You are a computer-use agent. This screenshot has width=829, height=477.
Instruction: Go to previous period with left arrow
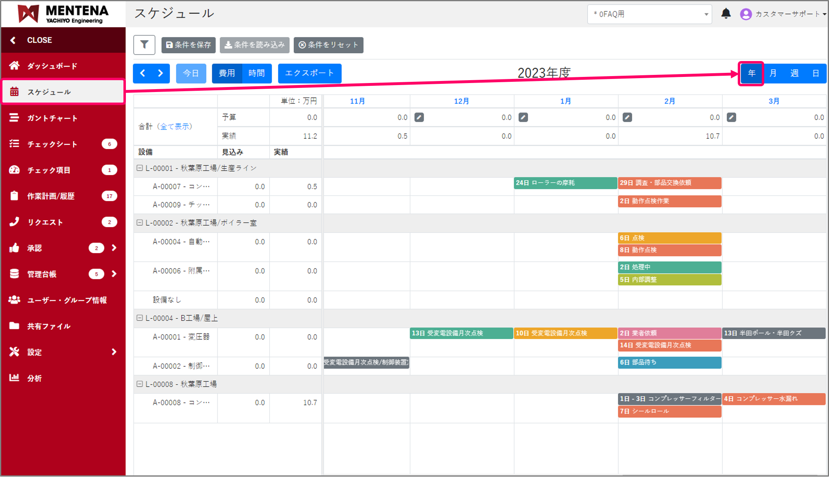[x=143, y=73]
